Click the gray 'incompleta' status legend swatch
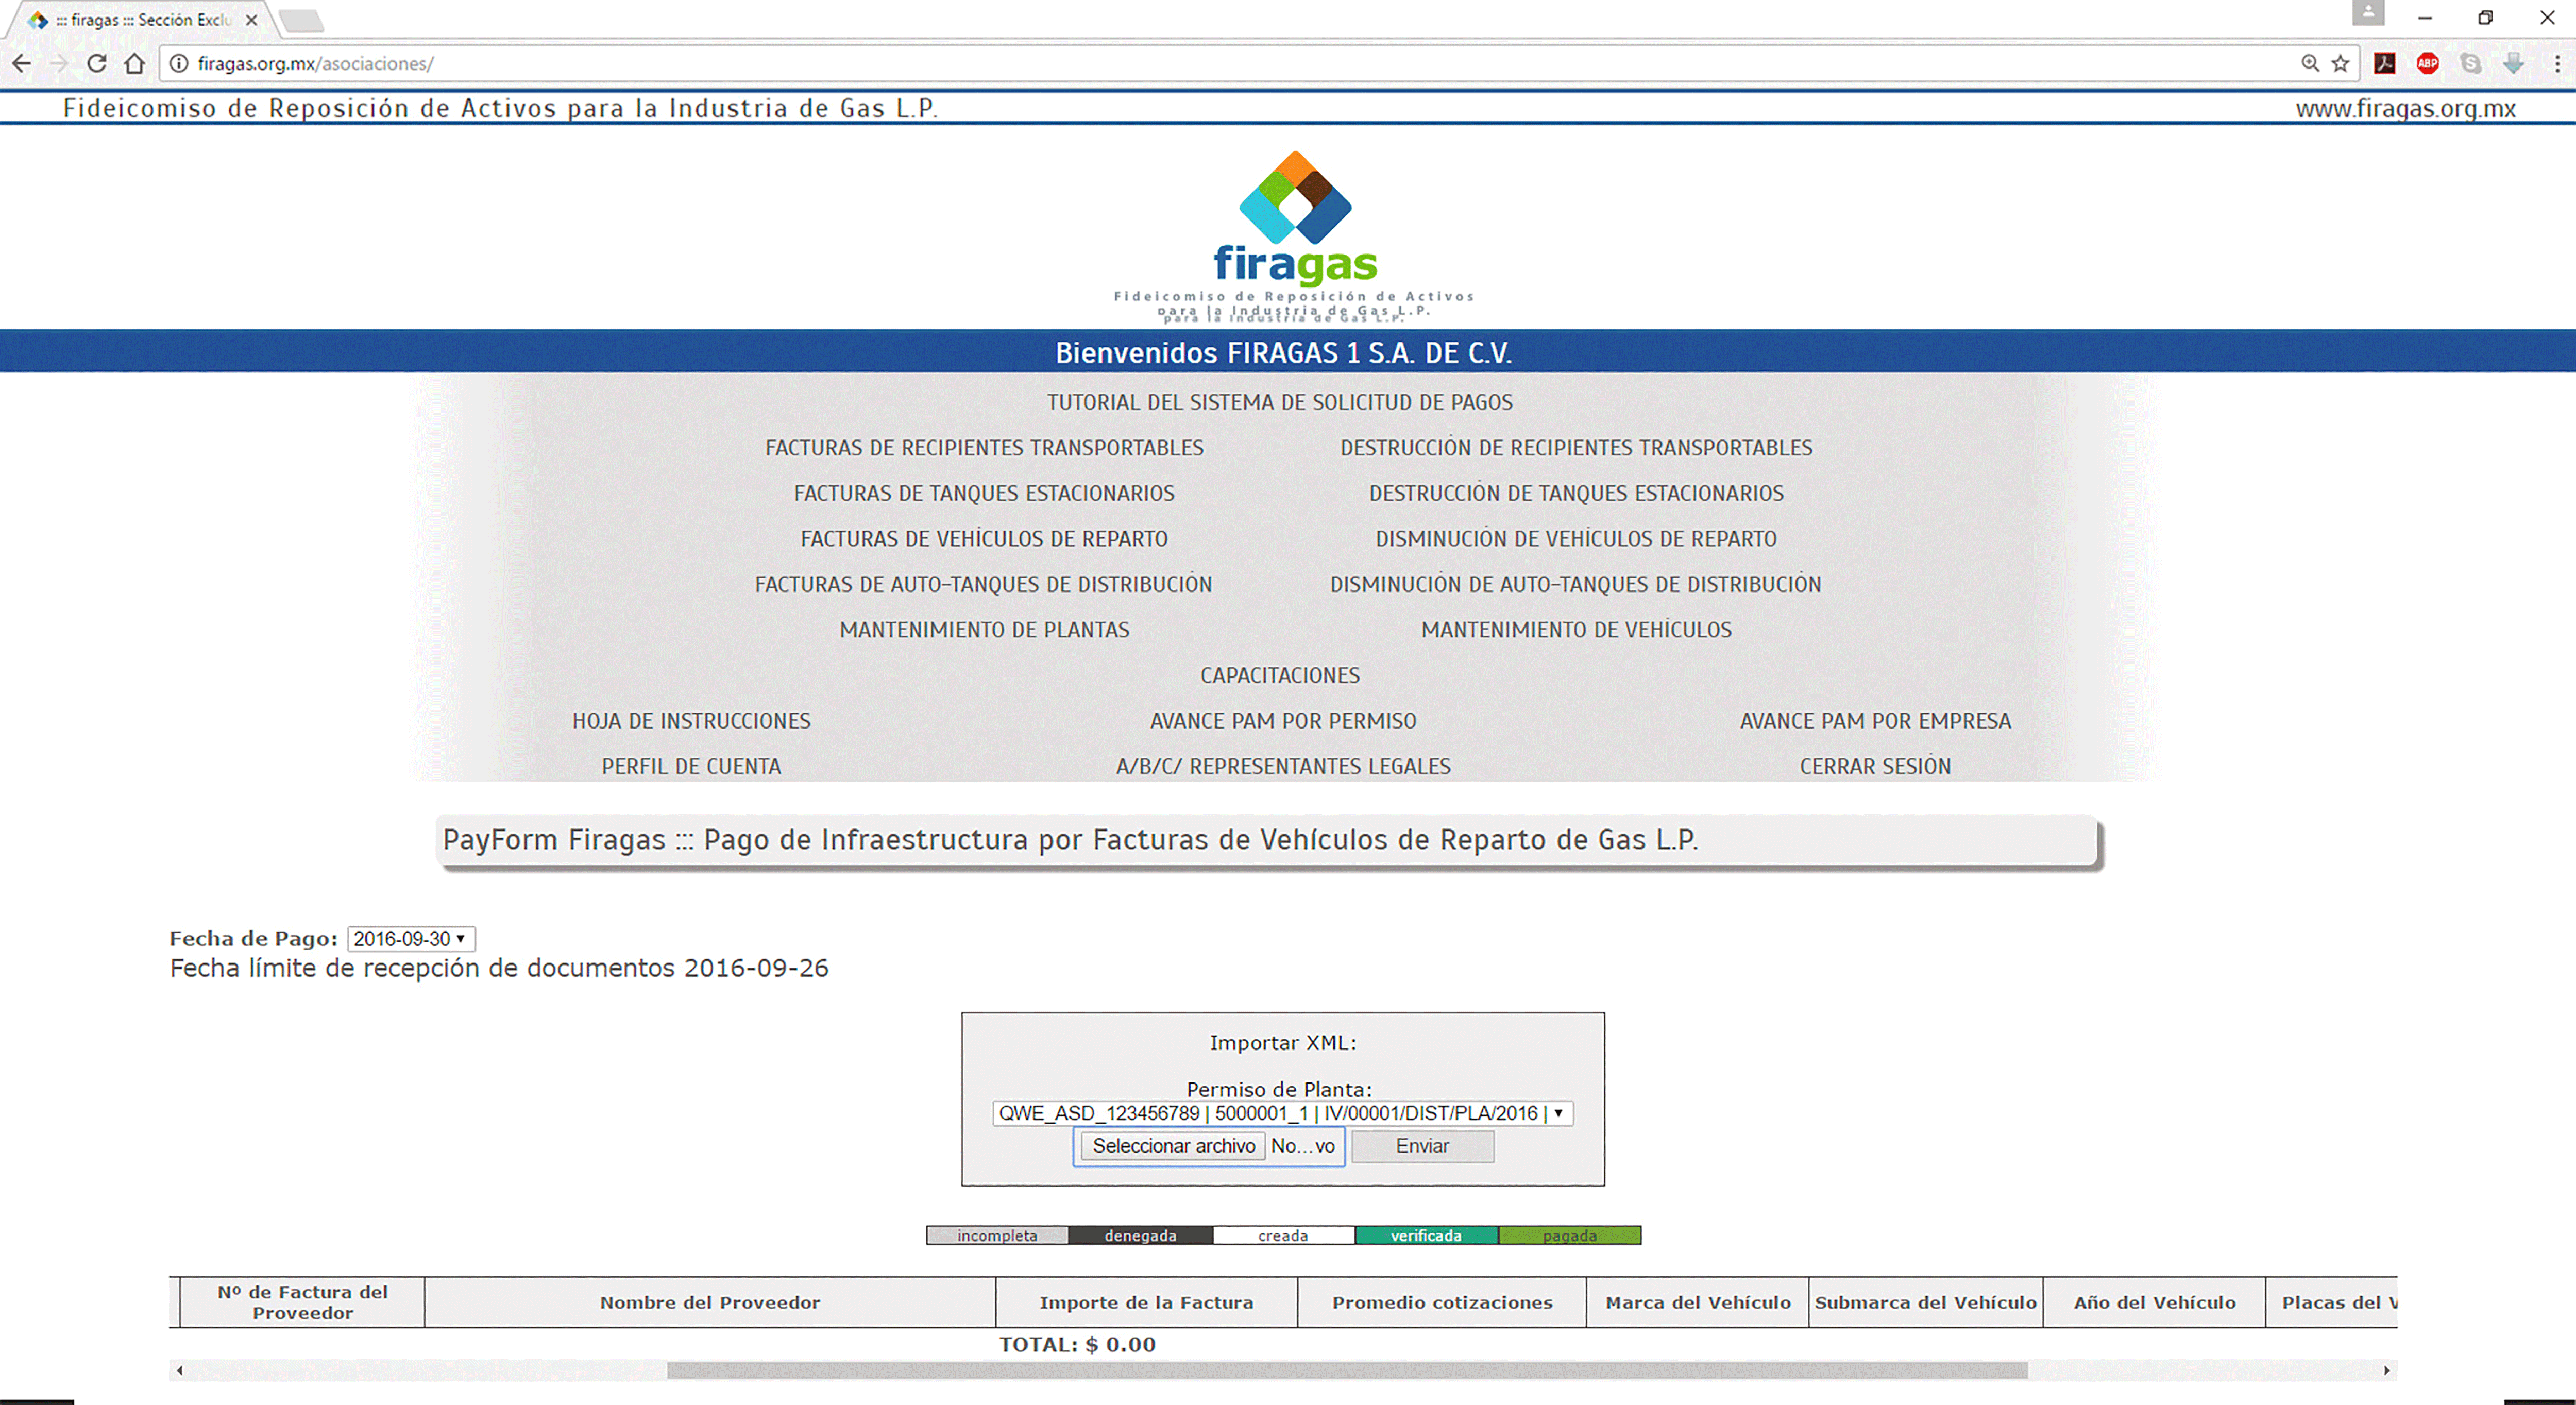This screenshot has width=2576, height=1405. (x=997, y=1236)
